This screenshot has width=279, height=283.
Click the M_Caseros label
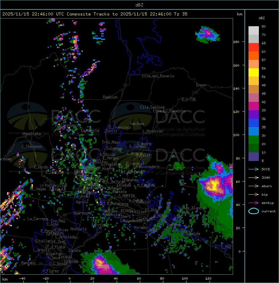pyautogui.click(x=146, y=185)
